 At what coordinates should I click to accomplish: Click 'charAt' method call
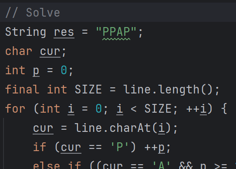(130, 128)
